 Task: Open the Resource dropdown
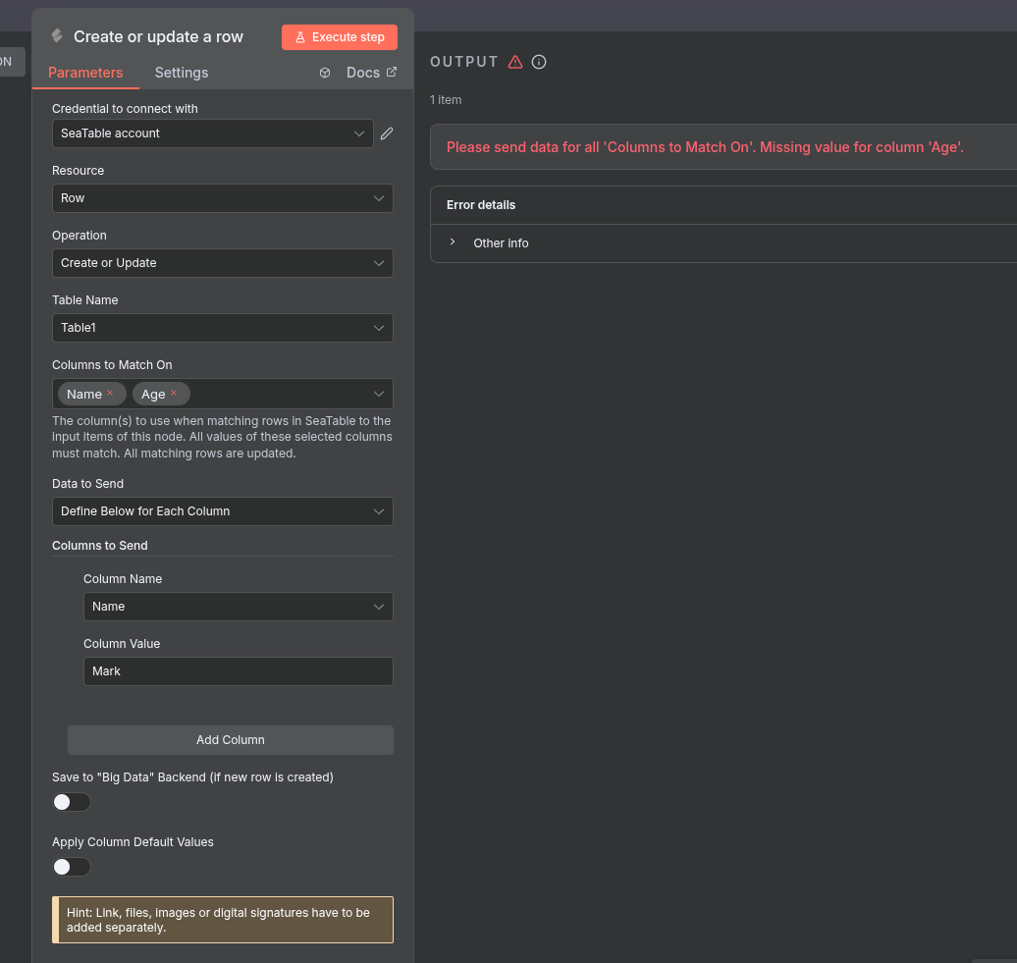coord(222,198)
